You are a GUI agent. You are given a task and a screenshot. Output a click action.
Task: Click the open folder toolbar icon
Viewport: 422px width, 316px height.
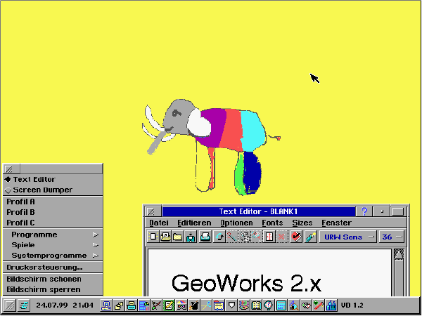pos(177,237)
